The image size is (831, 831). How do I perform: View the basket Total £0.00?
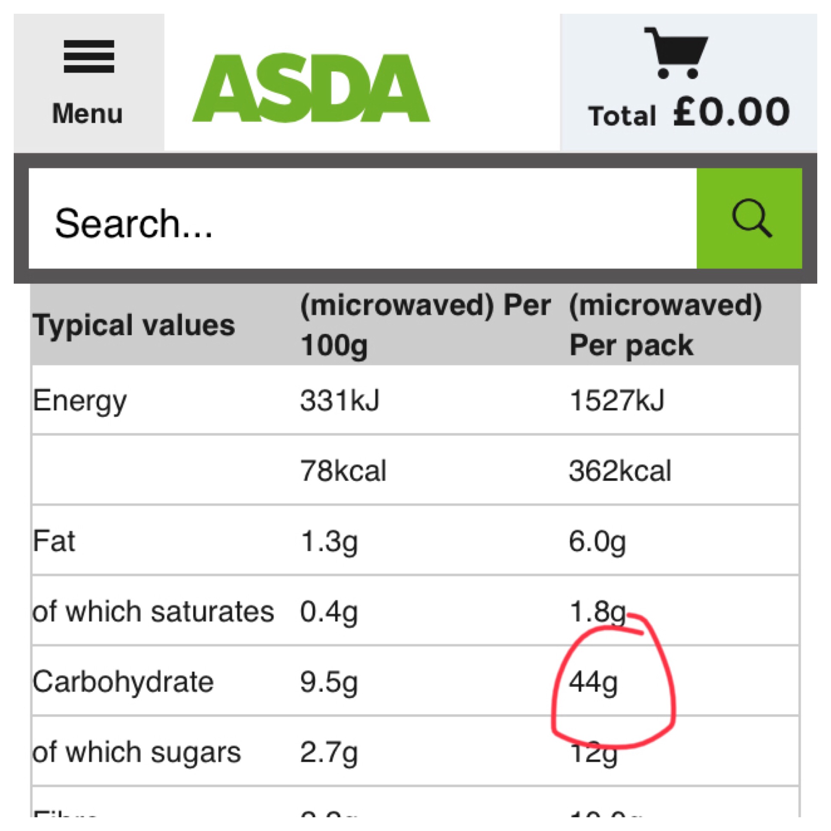tap(689, 113)
